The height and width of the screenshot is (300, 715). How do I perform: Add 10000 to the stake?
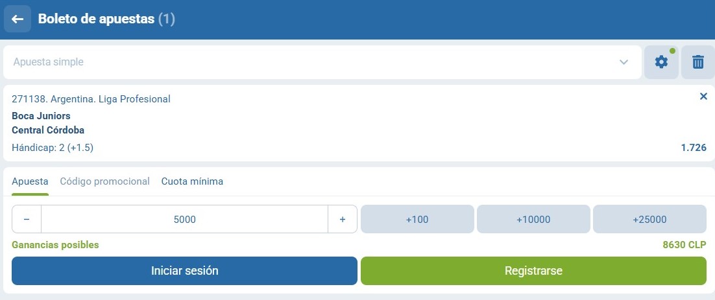pyautogui.click(x=533, y=220)
